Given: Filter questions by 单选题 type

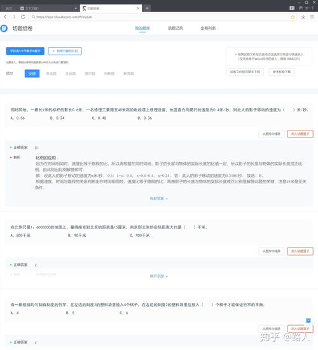Looking at the screenshot, I should (x=52, y=73).
